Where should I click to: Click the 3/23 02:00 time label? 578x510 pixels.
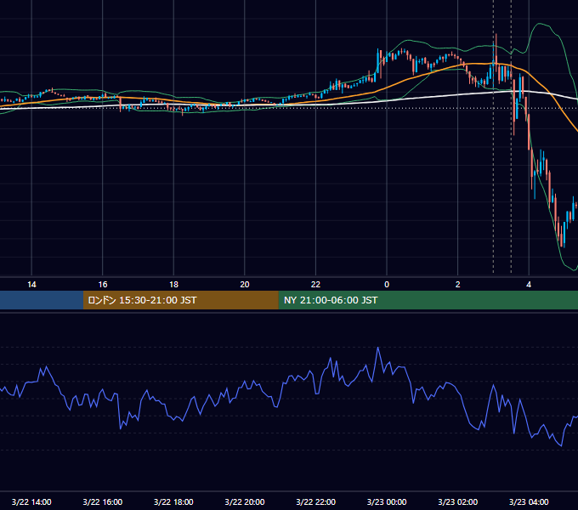point(458,501)
